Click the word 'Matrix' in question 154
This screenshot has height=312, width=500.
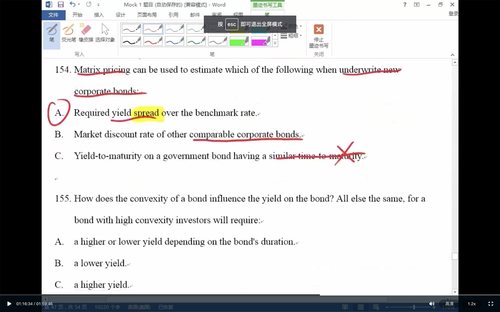click(x=87, y=69)
